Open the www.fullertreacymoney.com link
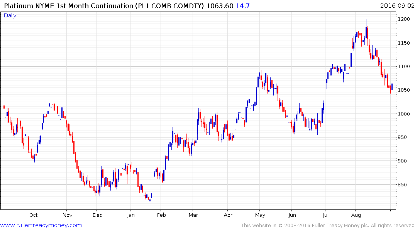This screenshot has height=231, width=415. [x=41, y=225]
